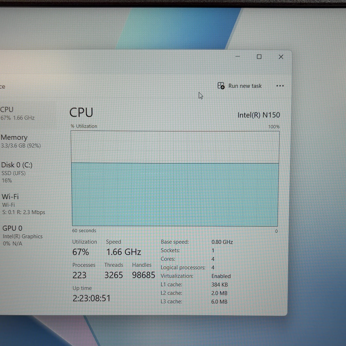Click the handles count 98685
Viewport: 346px width, 346px height.
[x=144, y=275]
